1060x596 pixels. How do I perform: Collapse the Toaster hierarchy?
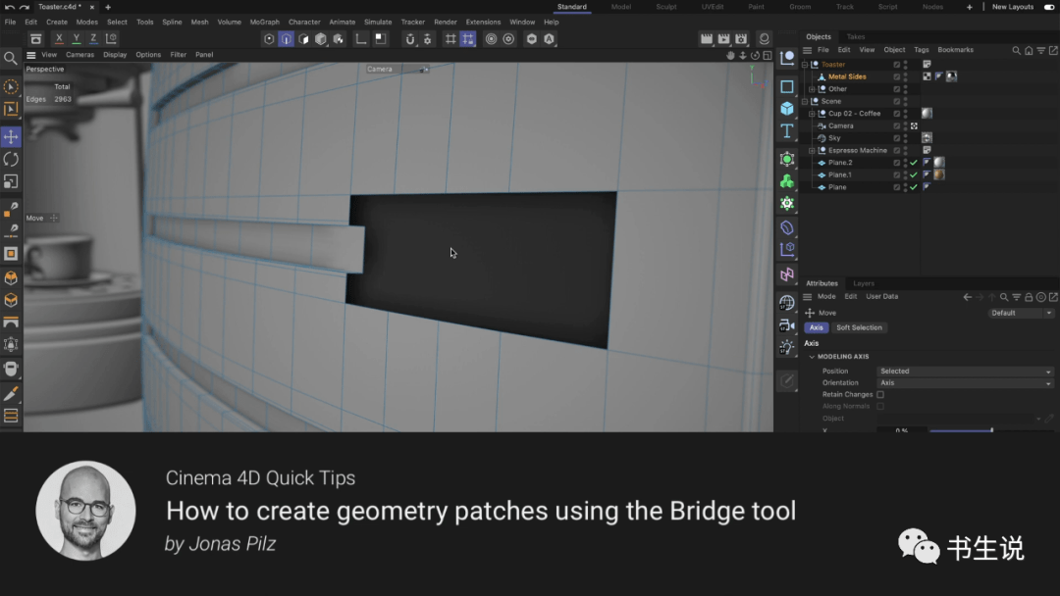click(x=805, y=65)
